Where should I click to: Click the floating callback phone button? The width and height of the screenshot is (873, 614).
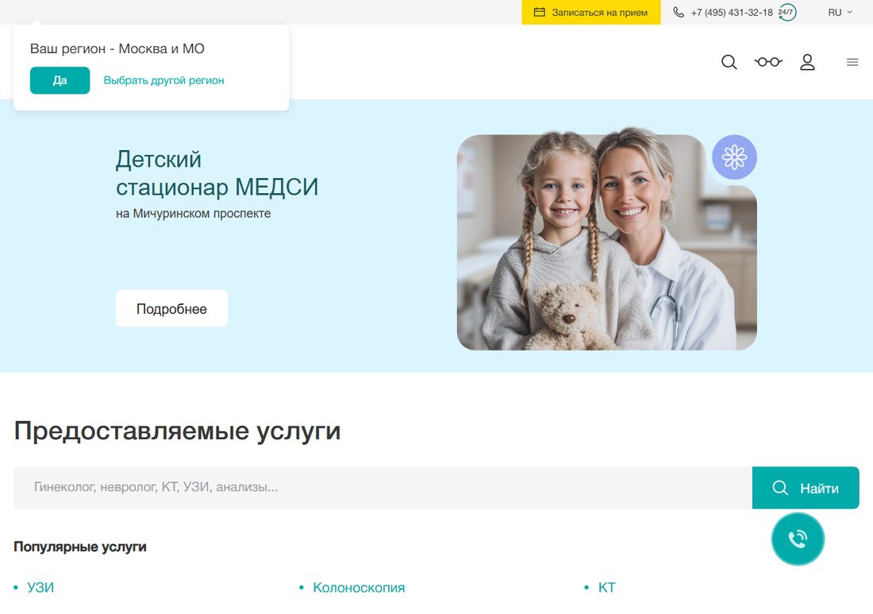click(798, 539)
